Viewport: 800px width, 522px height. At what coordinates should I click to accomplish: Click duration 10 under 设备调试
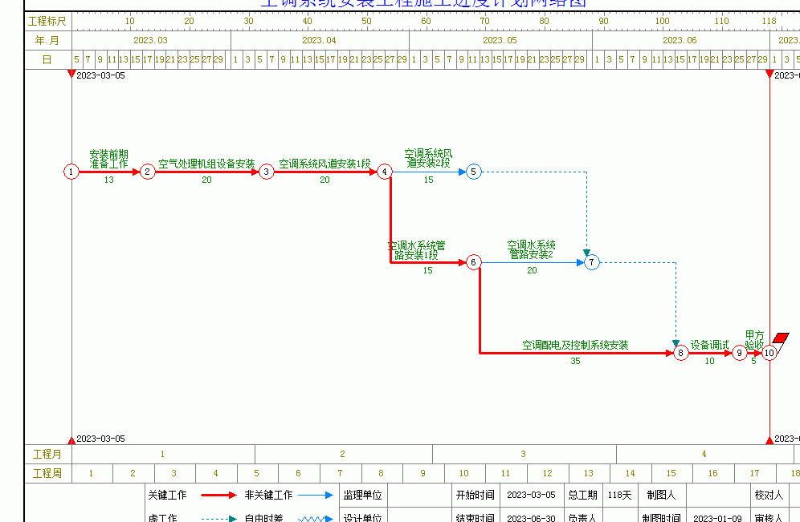click(x=710, y=361)
